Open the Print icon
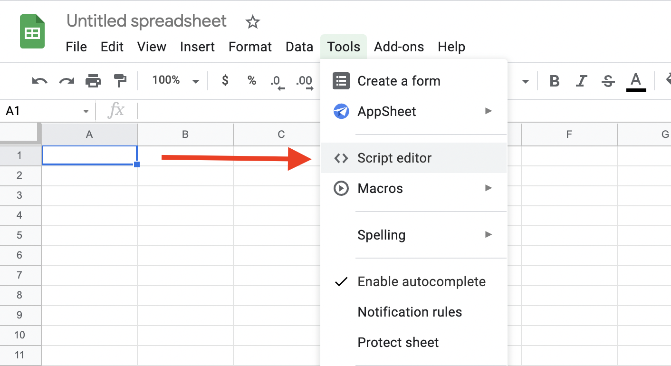This screenshot has height=366, width=671. coord(93,81)
